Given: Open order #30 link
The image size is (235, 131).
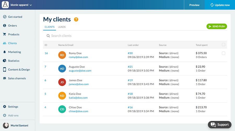Looking at the screenshot, I should (x=130, y=53).
